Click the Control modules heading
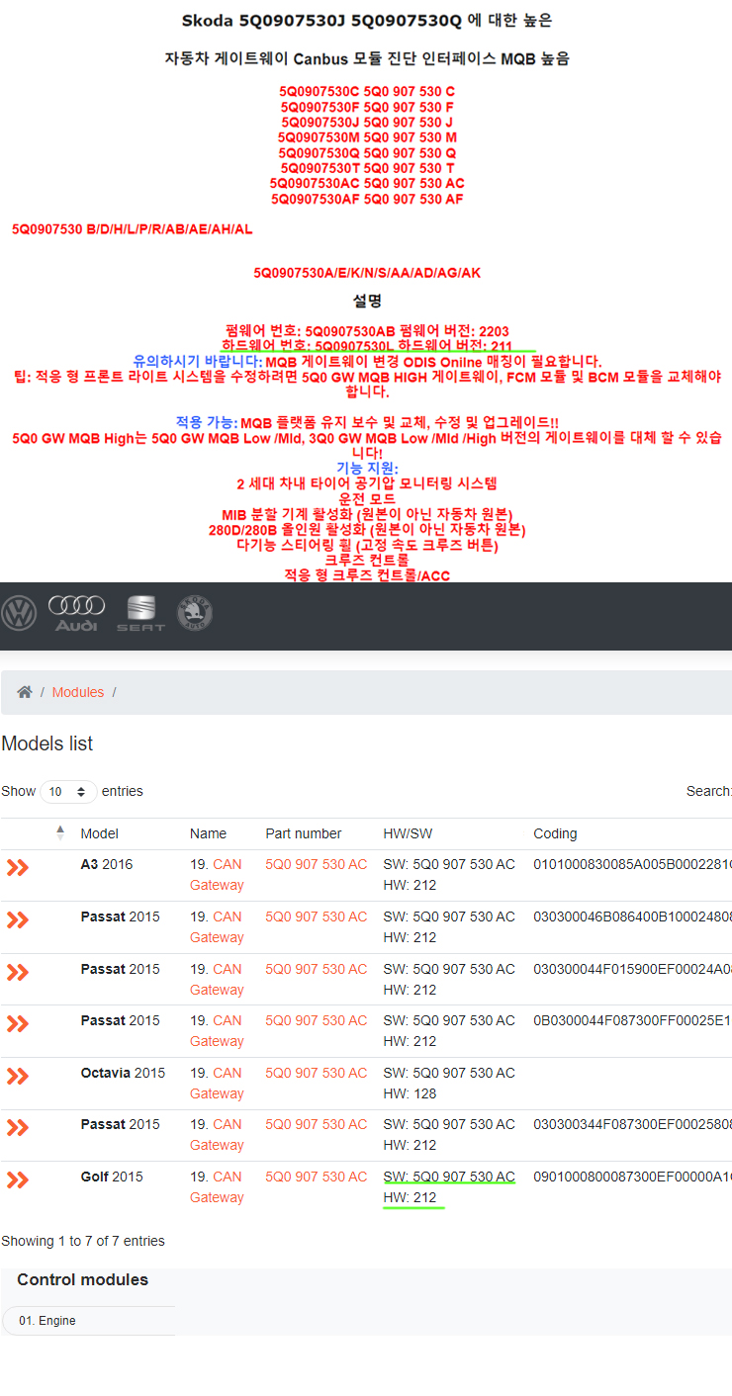This screenshot has height=1396, width=732. coord(82,1279)
